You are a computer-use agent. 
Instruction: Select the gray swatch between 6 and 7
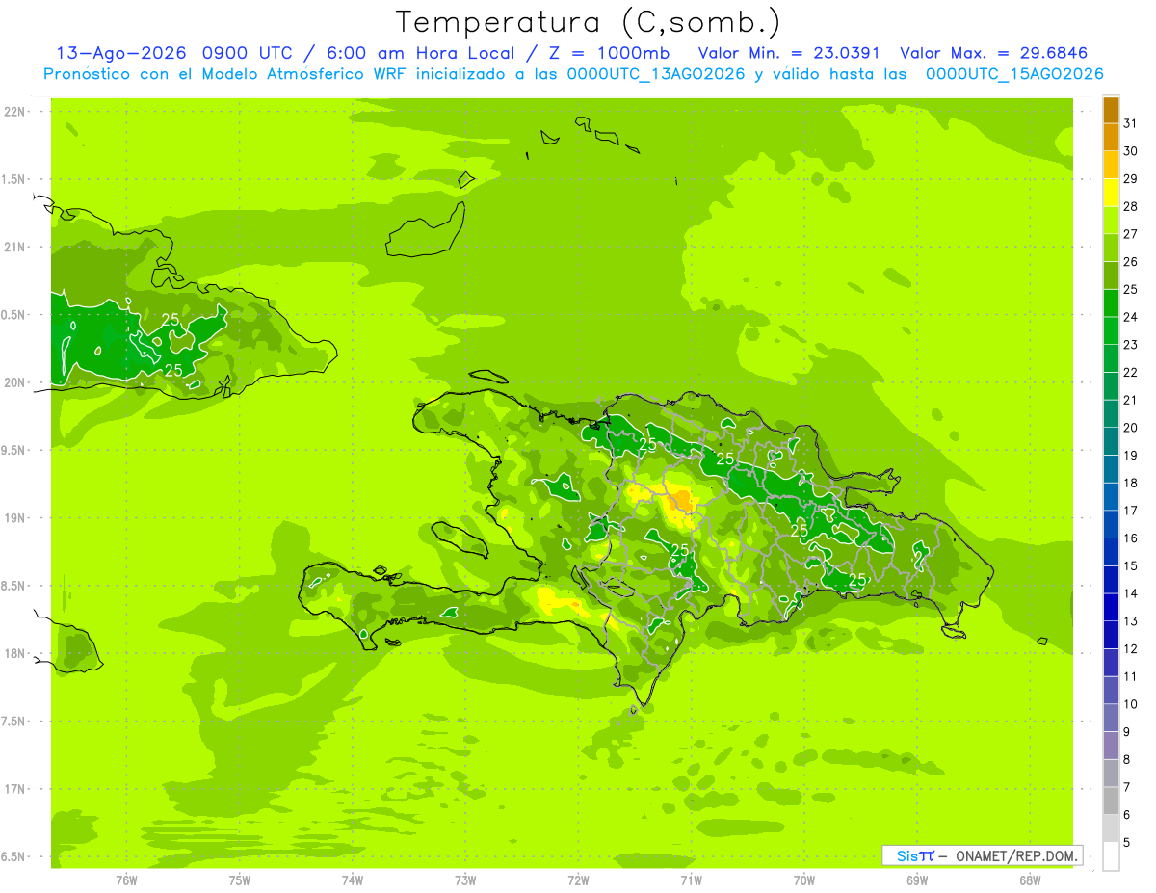[x=1111, y=801]
